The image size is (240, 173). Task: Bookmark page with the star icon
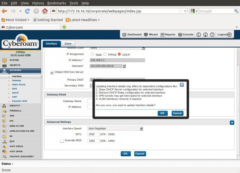pyautogui.click(x=181, y=11)
